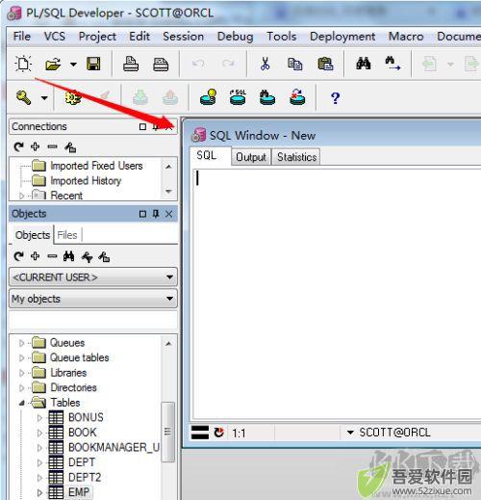Expand the BONUS table node

click(39, 417)
